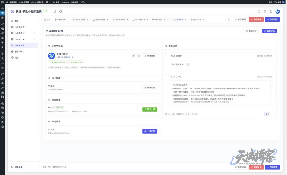287x175 pixels.
Task: Click changelog version 1.0.0 (1000) heading
Action: pos(176,56)
